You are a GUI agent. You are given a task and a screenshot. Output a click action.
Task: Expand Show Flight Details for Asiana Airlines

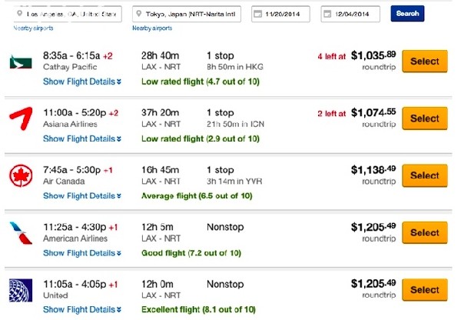[x=82, y=138]
